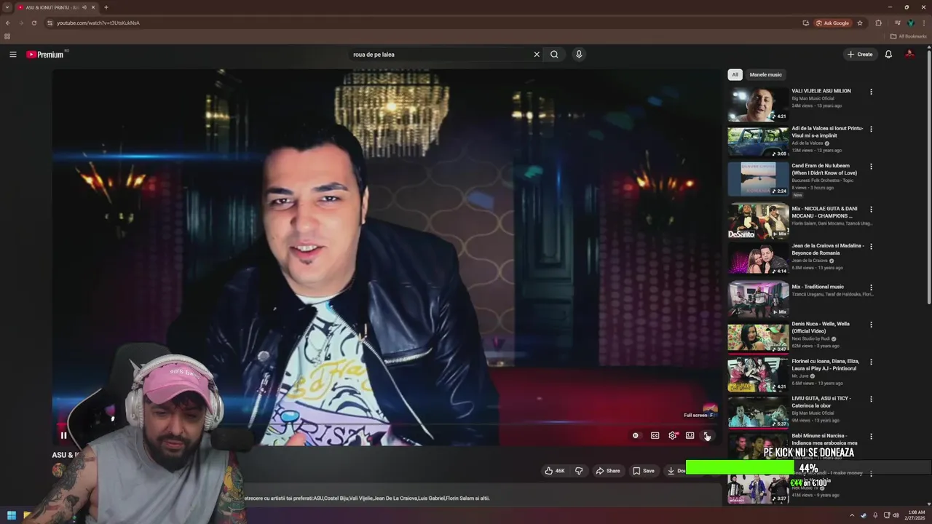This screenshot has height=524, width=932.
Task: Open the All Bookmarks folder
Action: pyautogui.click(x=909, y=36)
